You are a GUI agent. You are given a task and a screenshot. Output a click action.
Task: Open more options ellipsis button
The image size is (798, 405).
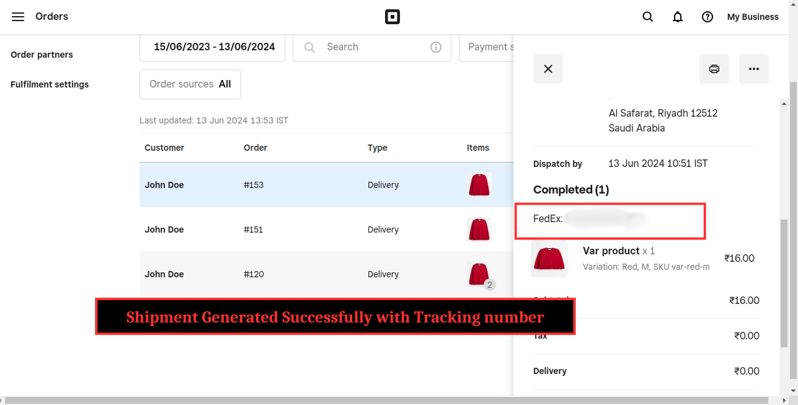click(x=753, y=69)
